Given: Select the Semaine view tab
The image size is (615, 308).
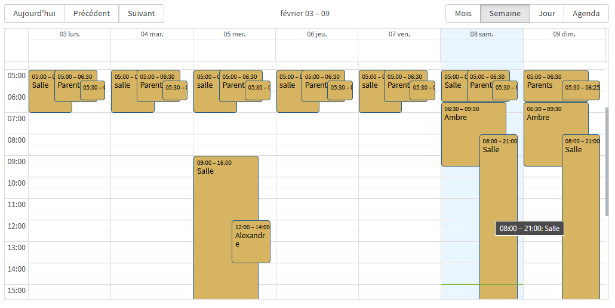Looking at the screenshot, I should pyautogui.click(x=505, y=14).
